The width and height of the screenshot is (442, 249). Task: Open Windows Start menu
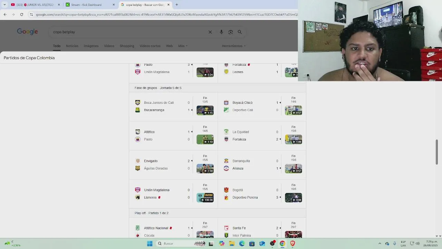click(150, 243)
